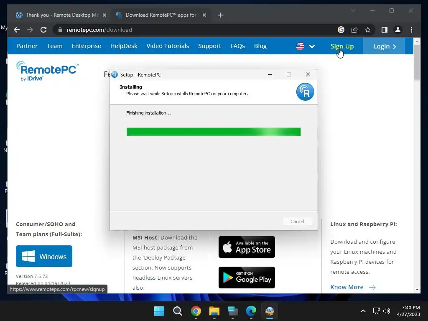Click the scrollbar down arrow

[417, 290]
